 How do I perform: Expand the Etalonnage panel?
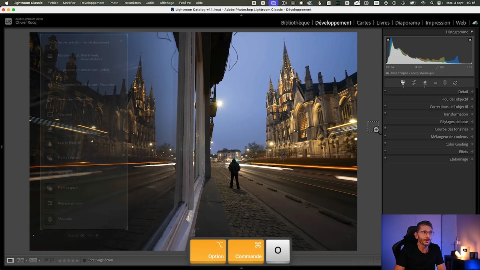pos(472,159)
